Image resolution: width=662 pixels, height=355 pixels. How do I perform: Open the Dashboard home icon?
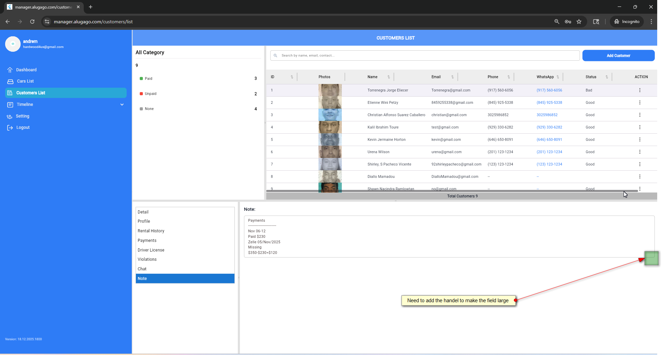(x=10, y=70)
